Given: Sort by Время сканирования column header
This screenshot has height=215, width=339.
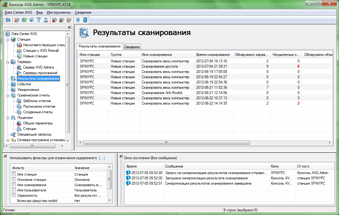Looking at the screenshot, I should point(214,55).
